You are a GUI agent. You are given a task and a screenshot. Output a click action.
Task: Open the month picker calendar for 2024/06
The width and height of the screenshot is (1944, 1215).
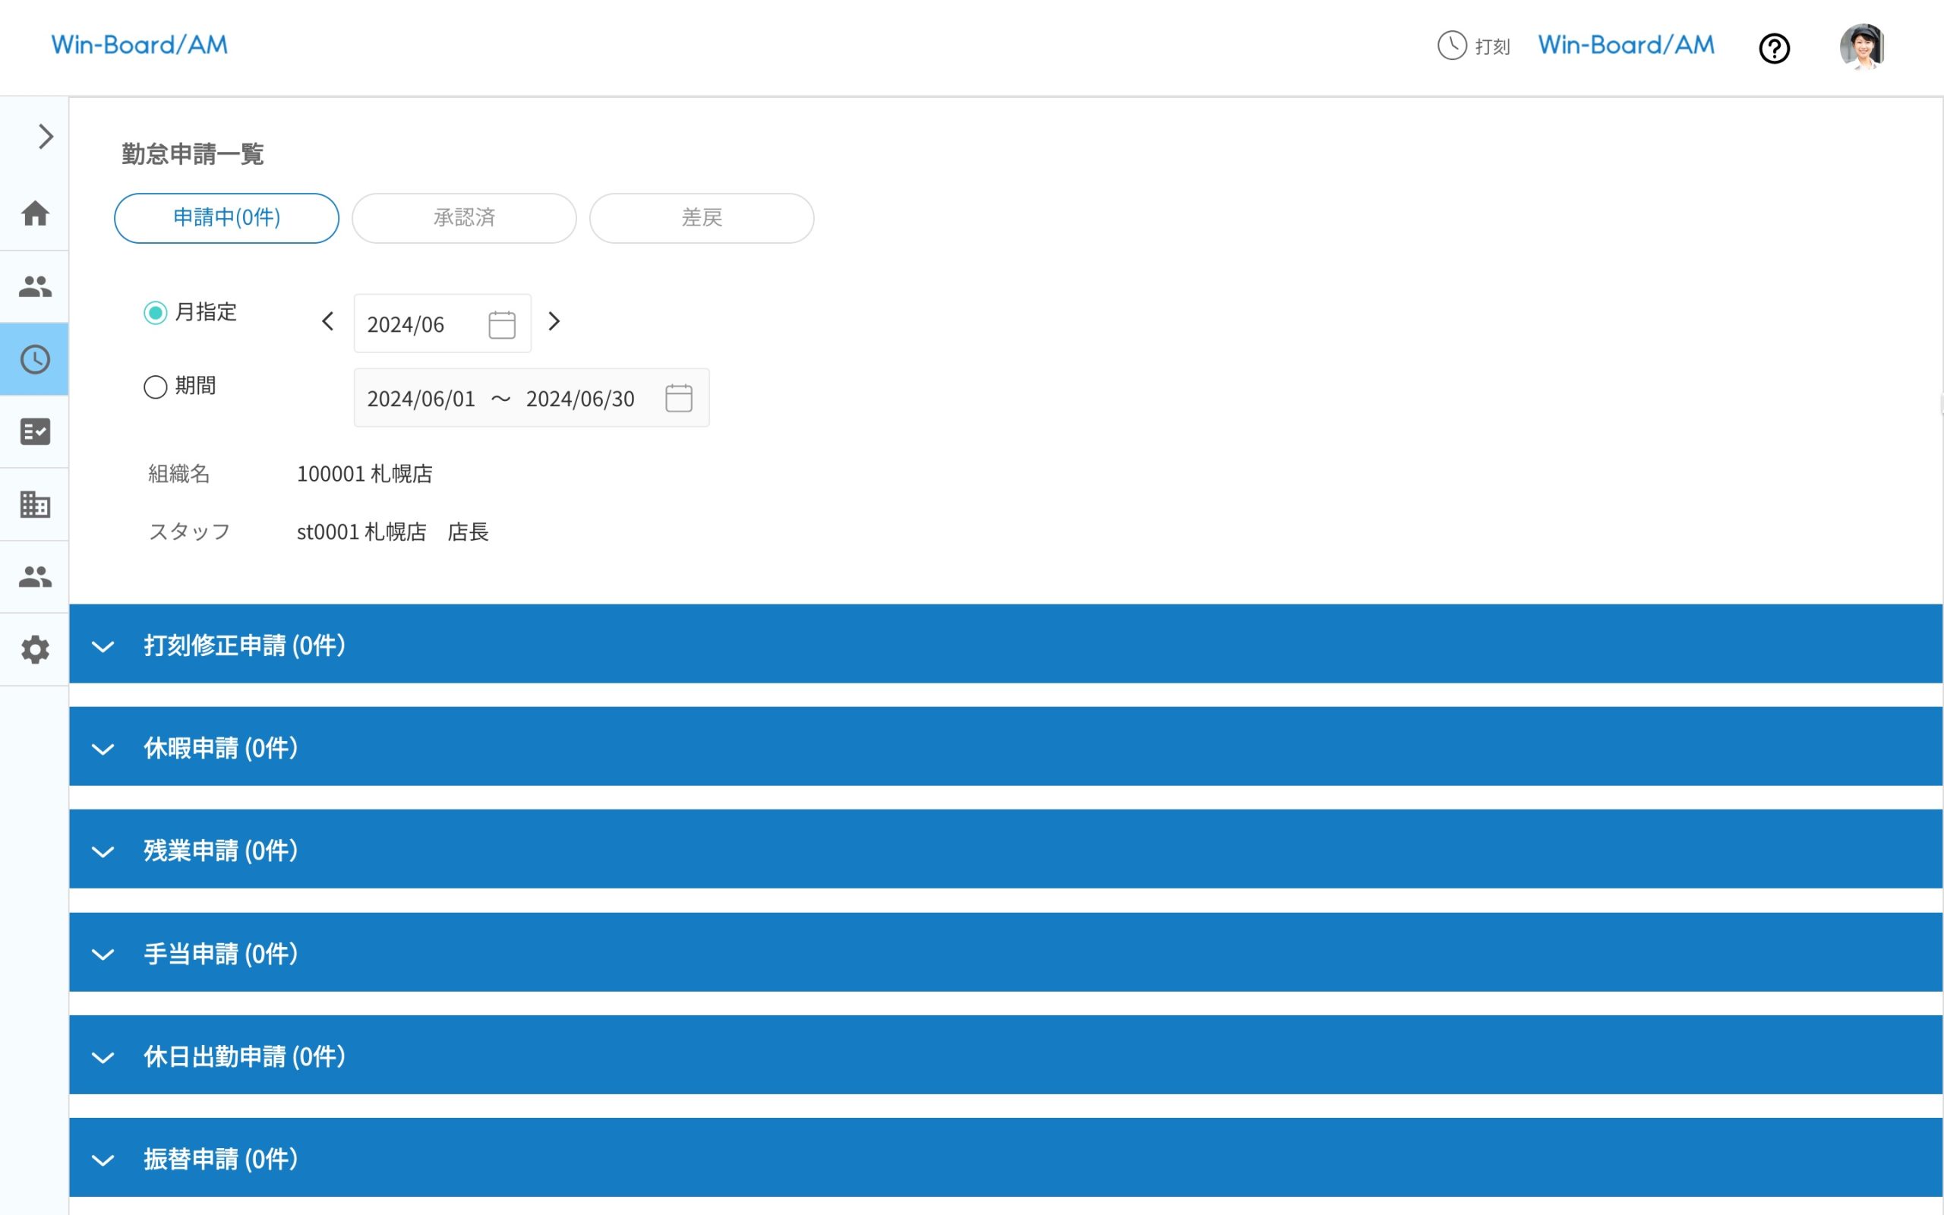[x=501, y=323]
